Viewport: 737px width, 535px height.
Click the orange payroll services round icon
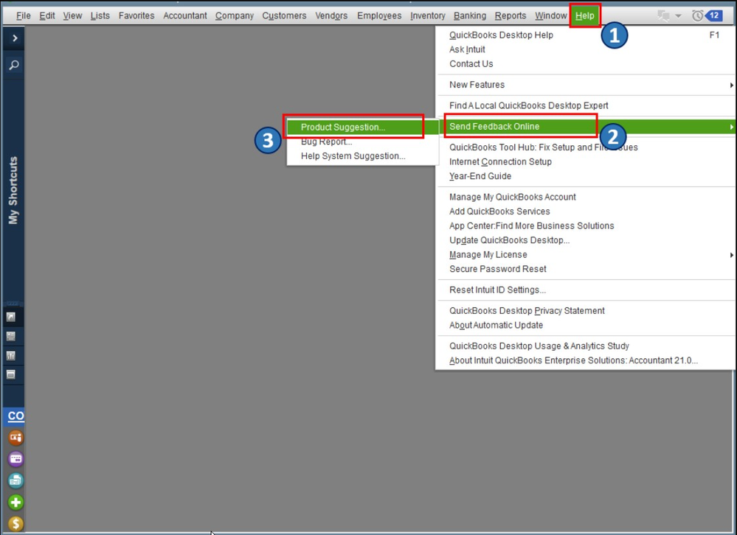click(x=15, y=438)
